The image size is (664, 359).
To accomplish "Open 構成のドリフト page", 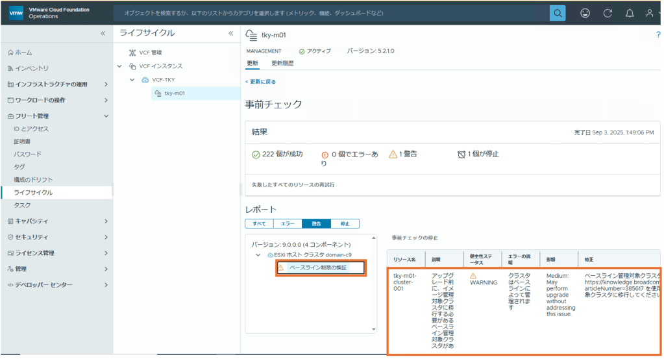I will [33, 179].
